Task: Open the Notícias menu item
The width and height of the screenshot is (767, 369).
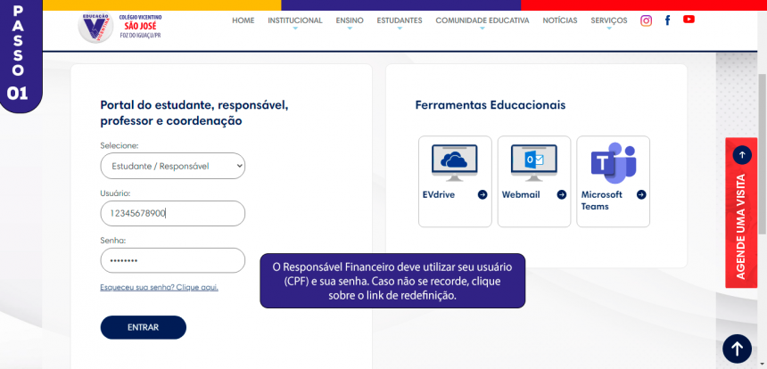Action: [559, 20]
